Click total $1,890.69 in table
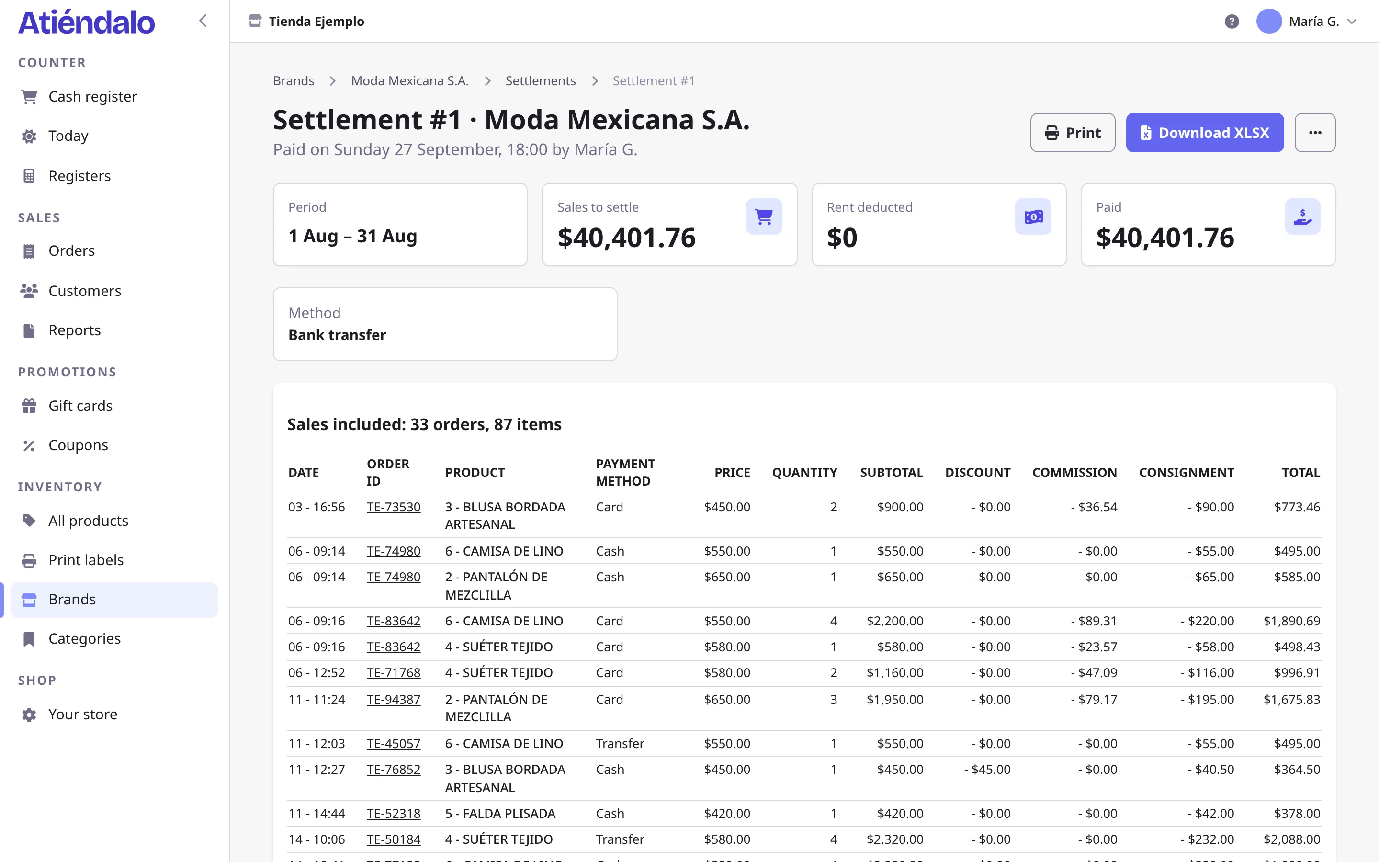This screenshot has height=862, width=1379. [1291, 621]
